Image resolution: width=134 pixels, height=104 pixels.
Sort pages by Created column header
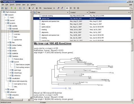point(79,12)
